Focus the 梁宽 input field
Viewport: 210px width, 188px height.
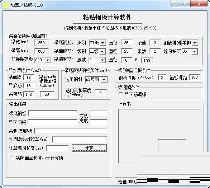pyautogui.click(x=42, y=43)
